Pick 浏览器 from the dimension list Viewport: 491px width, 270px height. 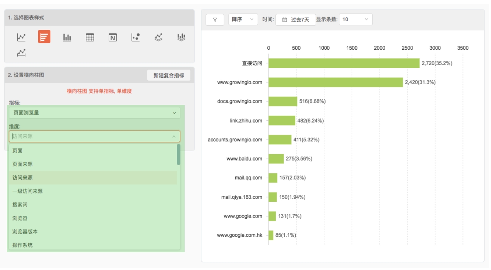(x=20, y=218)
